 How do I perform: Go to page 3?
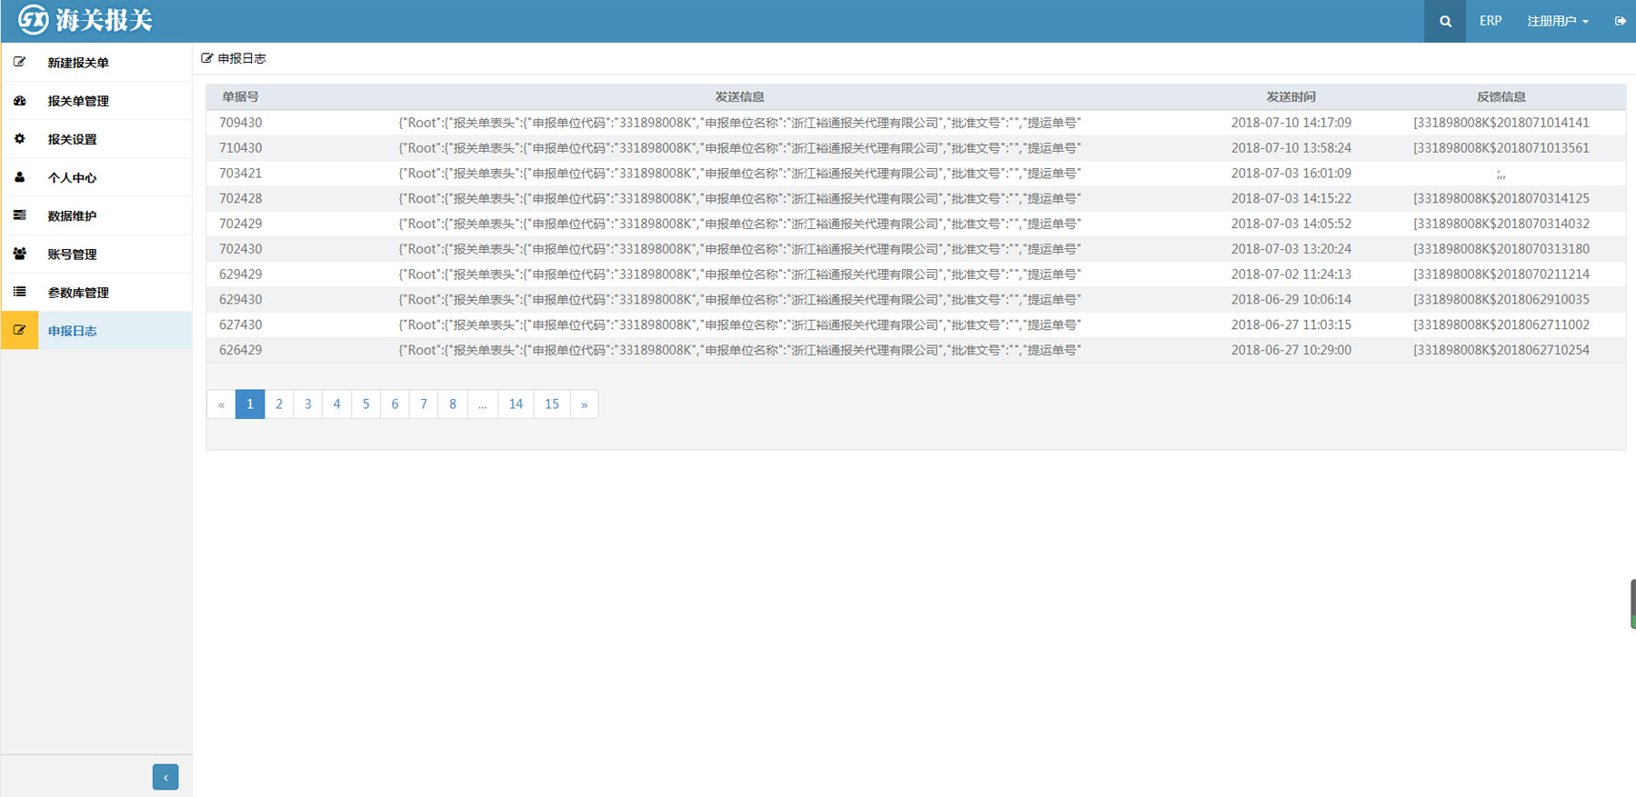click(x=308, y=404)
